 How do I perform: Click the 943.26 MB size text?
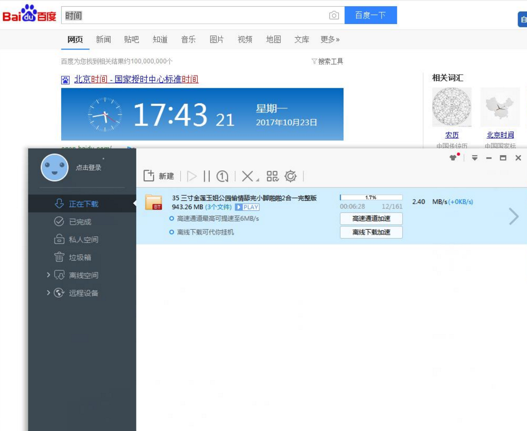coord(188,207)
